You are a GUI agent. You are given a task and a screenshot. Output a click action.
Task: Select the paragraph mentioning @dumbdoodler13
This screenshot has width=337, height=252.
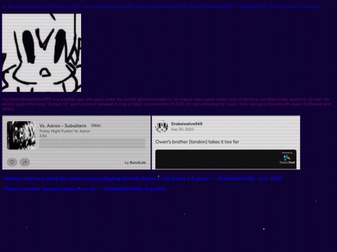click(x=167, y=104)
